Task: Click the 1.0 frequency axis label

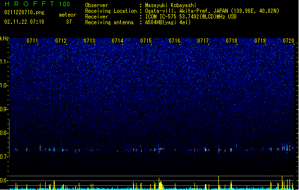Action: pos(4,85)
